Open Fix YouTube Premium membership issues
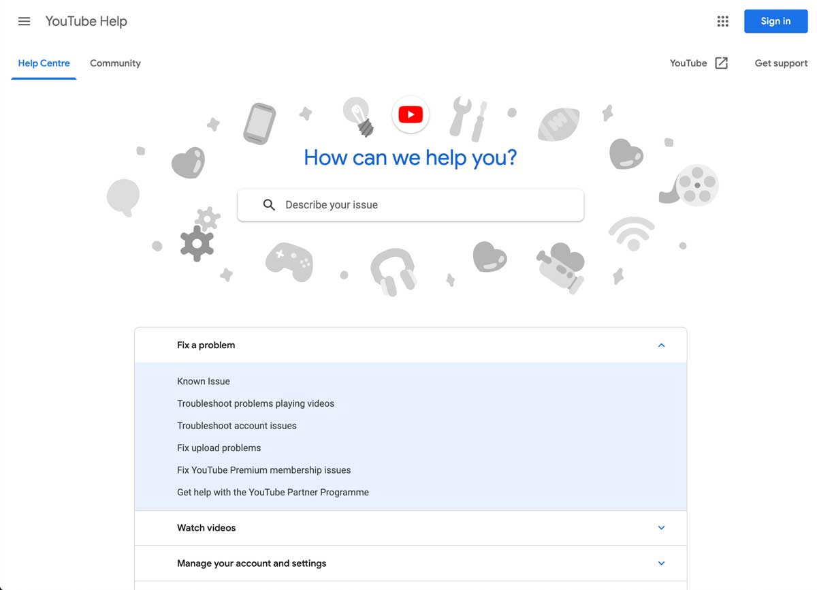 click(263, 470)
